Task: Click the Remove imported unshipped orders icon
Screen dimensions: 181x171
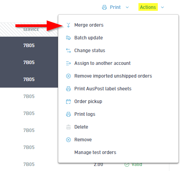Action: pos(68,76)
